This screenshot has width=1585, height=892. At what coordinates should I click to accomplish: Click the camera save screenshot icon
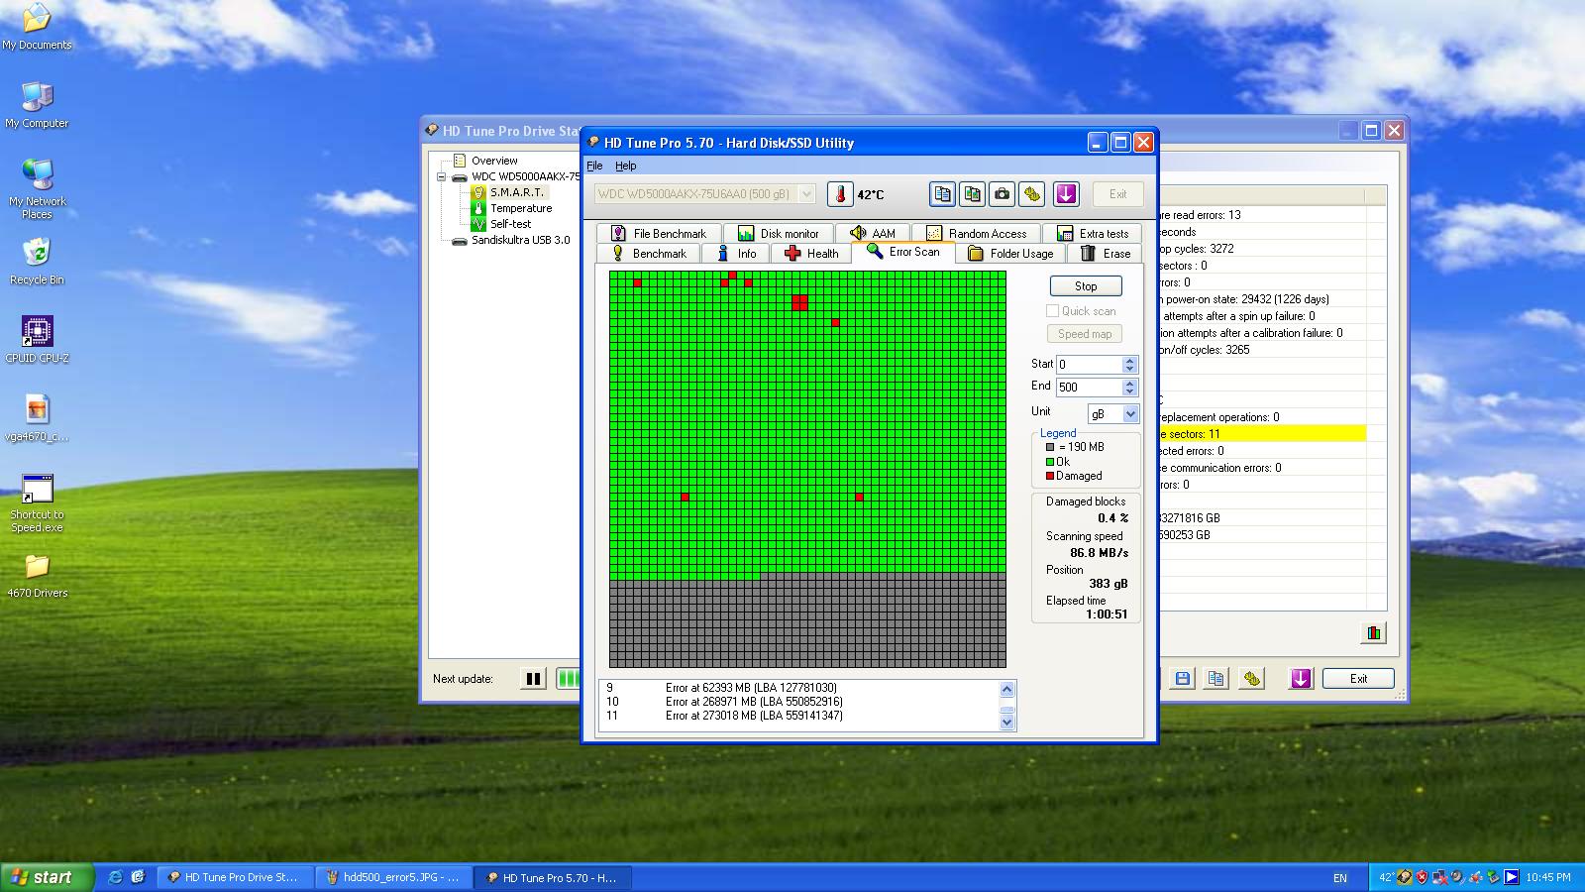(x=1002, y=194)
